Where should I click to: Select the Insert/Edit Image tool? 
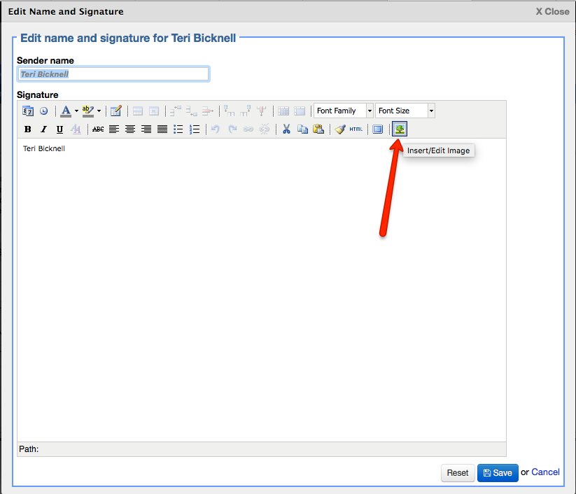tap(399, 129)
